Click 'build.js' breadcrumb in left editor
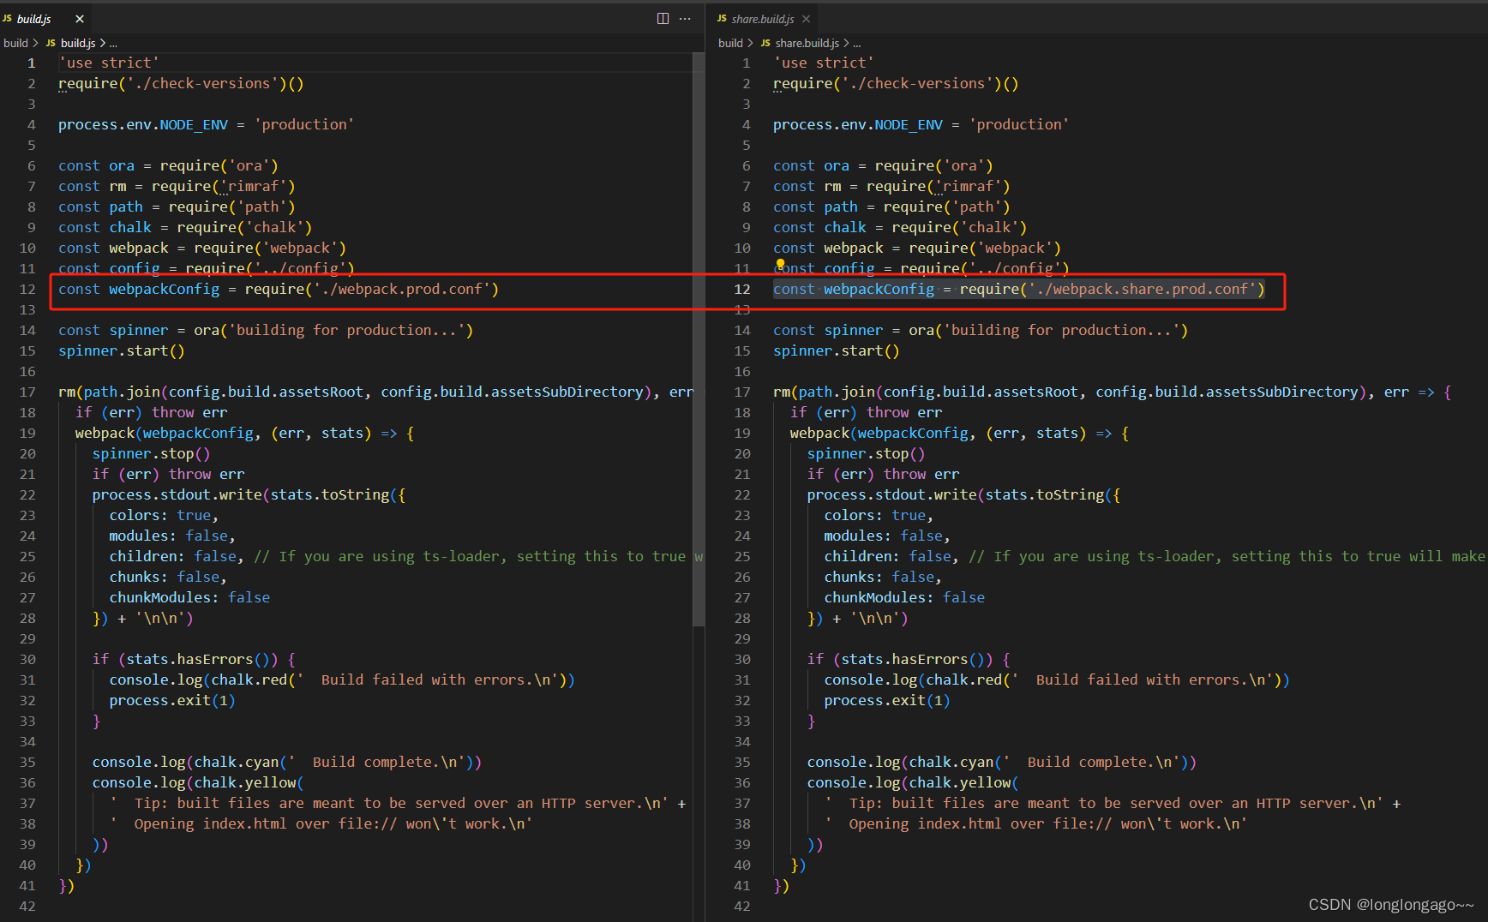This screenshot has width=1488, height=922. 78,43
